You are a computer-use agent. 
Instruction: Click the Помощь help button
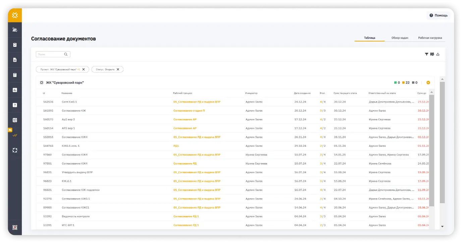coord(439,15)
